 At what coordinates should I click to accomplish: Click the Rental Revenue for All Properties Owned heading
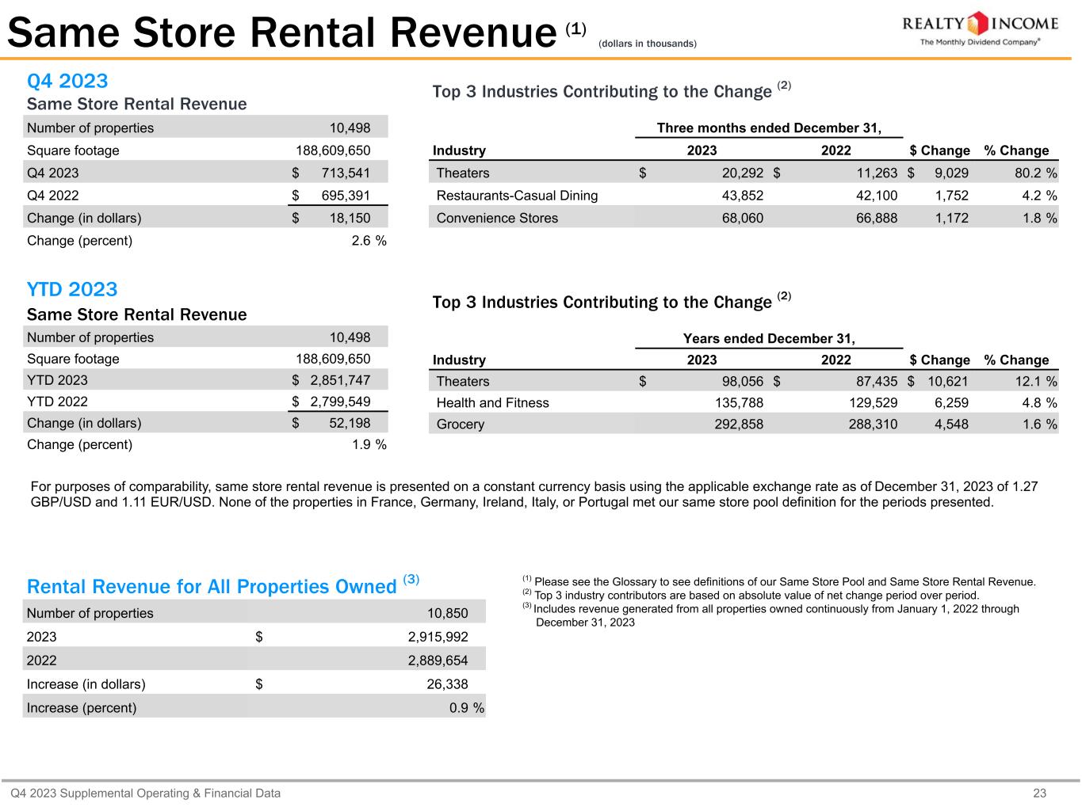(x=212, y=586)
